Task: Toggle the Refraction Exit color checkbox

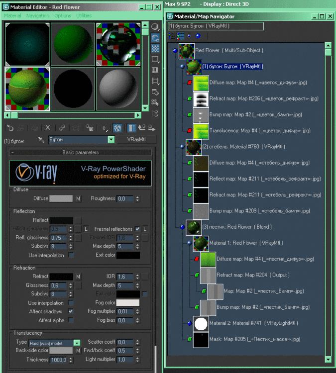Action: click(144, 294)
